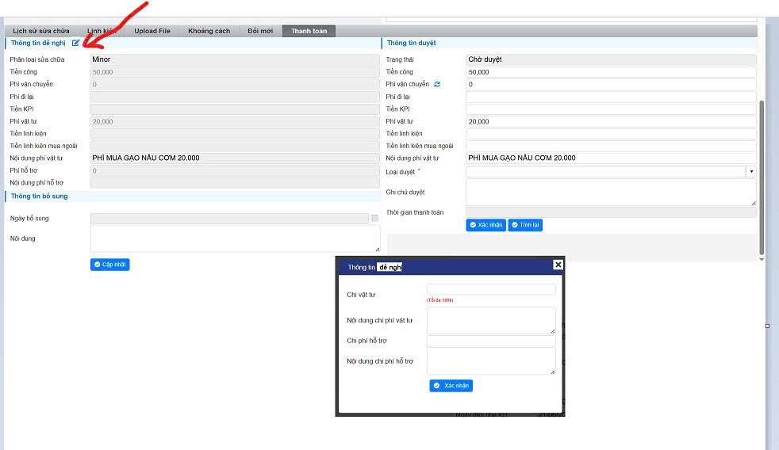Switch to the Lịch sử sửa chữa tab
The height and width of the screenshot is (450, 779).
coord(41,31)
